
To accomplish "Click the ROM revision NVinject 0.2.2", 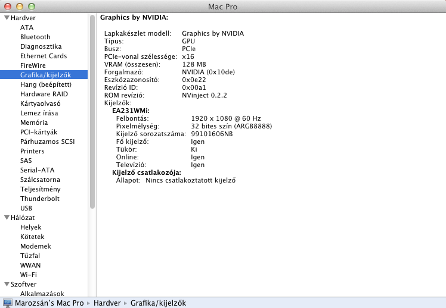I will point(205,95).
